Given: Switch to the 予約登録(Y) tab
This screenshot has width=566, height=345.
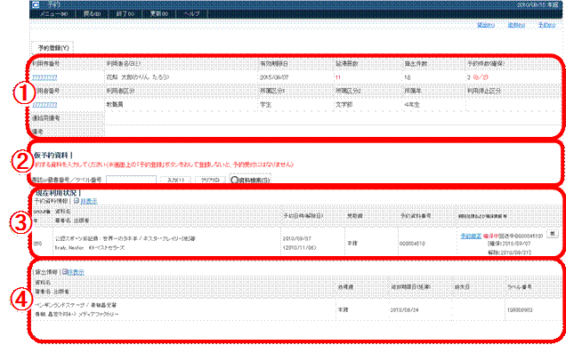Looking at the screenshot, I should (53, 48).
